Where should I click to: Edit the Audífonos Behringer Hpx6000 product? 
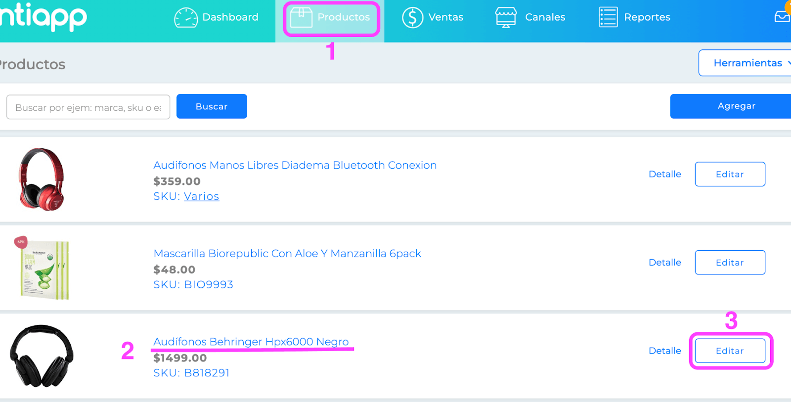(730, 351)
